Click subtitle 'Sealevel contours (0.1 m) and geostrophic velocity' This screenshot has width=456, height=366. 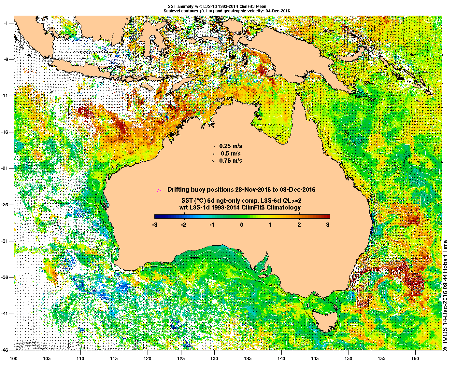click(x=214, y=11)
